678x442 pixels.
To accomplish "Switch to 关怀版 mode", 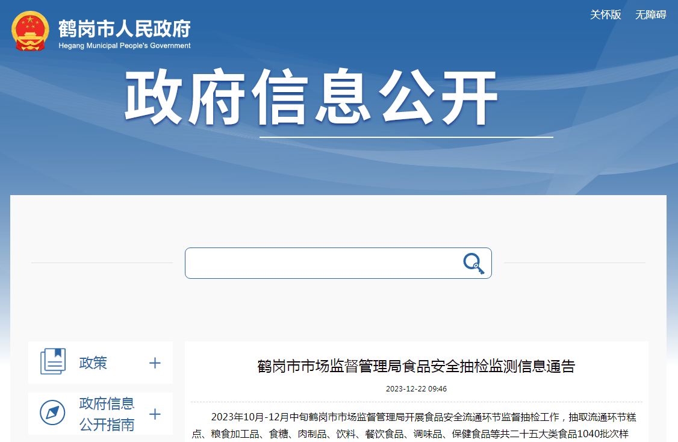I will 605,14.
